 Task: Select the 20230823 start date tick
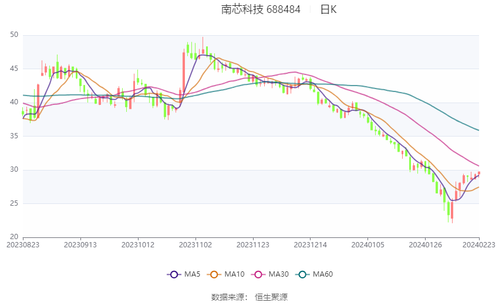[23, 245]
